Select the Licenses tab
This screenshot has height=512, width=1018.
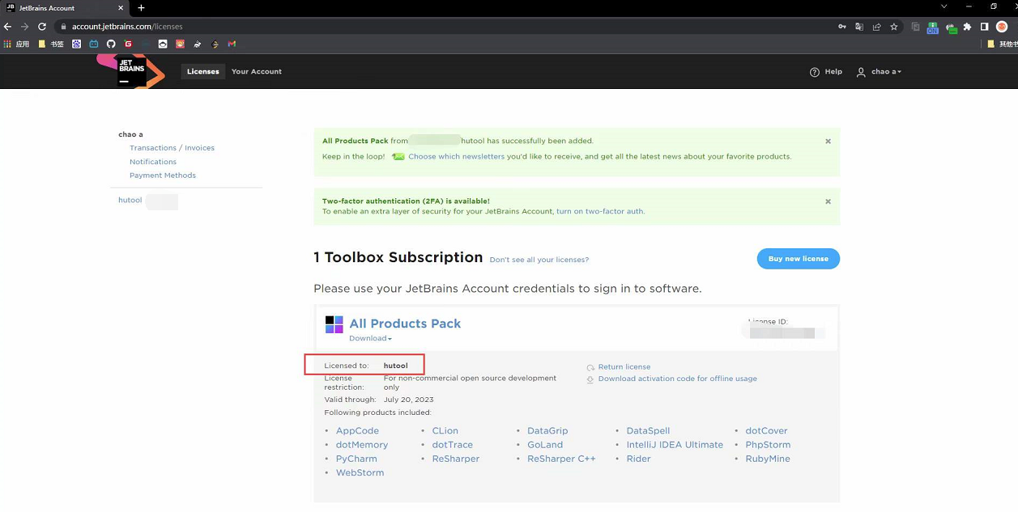[202, 72]
